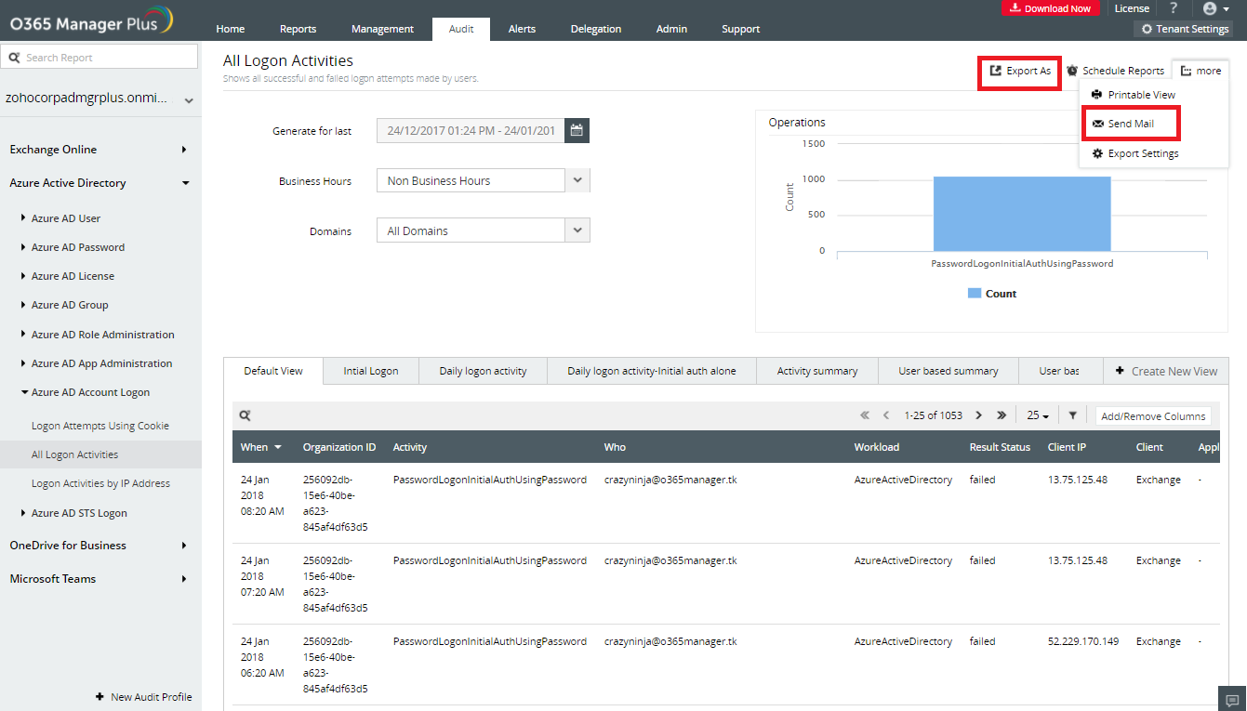Open Export Settings from more menu
The width and height of the screenshot is (1247, 711).
point(1134,153)
